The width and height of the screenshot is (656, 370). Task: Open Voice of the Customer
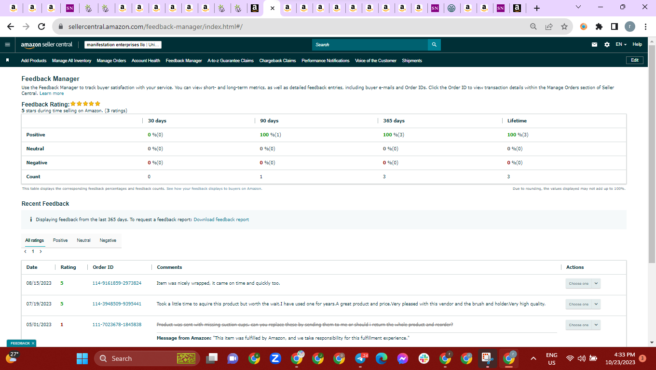376,61
